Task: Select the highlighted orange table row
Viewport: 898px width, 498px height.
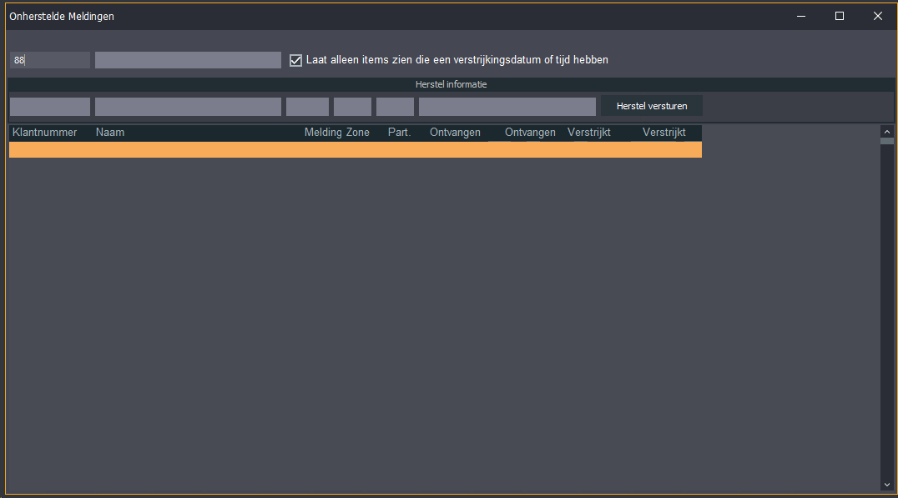Action: [x=355, y=149]
